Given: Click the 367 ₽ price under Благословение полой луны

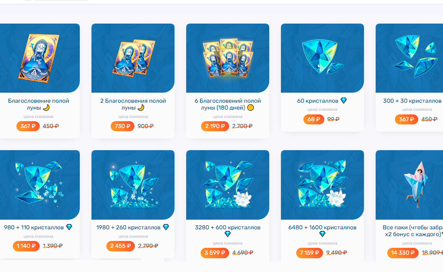Looking at the screenshot, I should (x=28, y=126).
